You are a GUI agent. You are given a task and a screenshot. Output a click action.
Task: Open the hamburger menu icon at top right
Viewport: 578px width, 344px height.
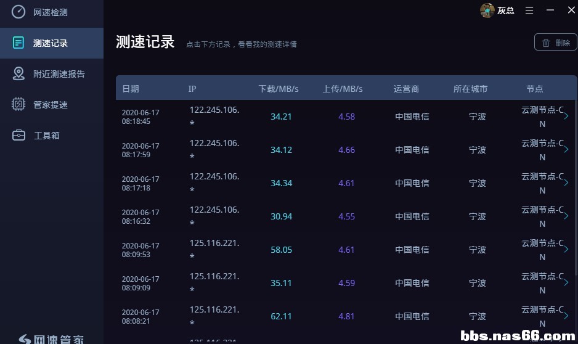click(529, 10)
